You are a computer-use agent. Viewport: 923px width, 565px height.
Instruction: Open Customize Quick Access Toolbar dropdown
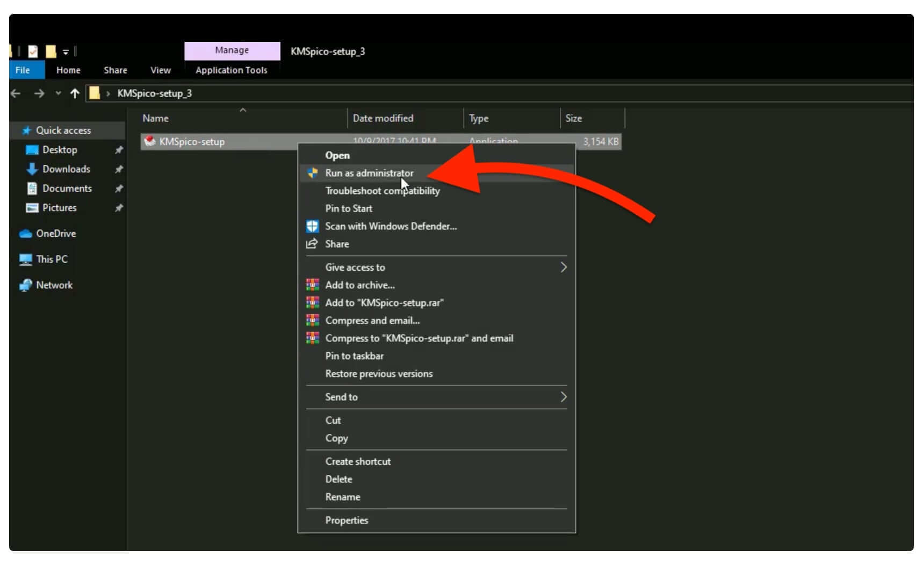(66, 52)
